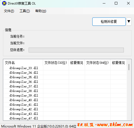This screenshot has width=134, height=128.
Task: Click the 当前任务 label
Action: pyautogui.click(x=17, y=37)
